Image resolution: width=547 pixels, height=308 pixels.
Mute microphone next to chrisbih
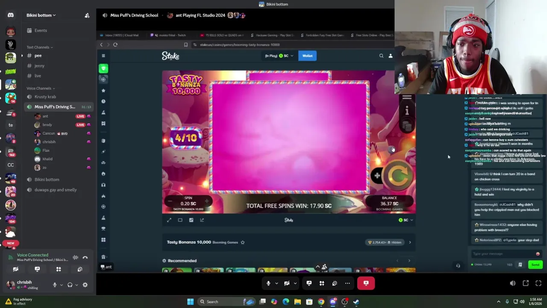[55, 285]
